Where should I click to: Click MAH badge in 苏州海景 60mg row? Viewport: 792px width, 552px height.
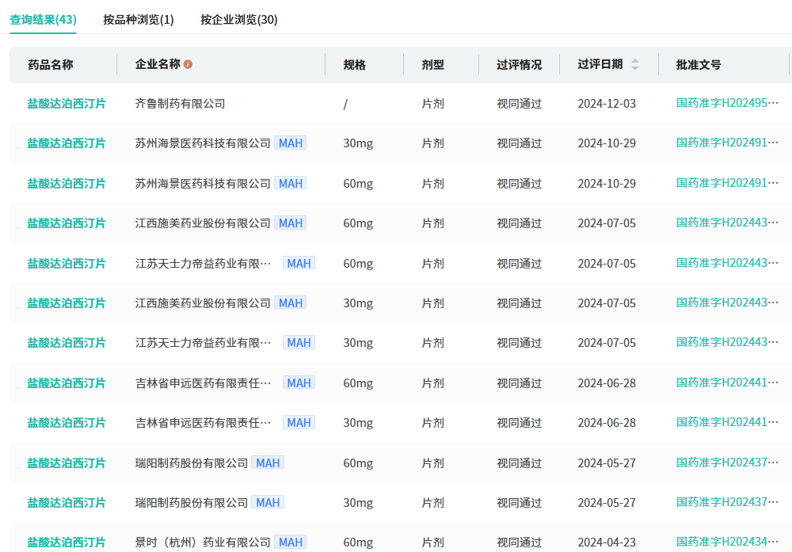[291, 183]
